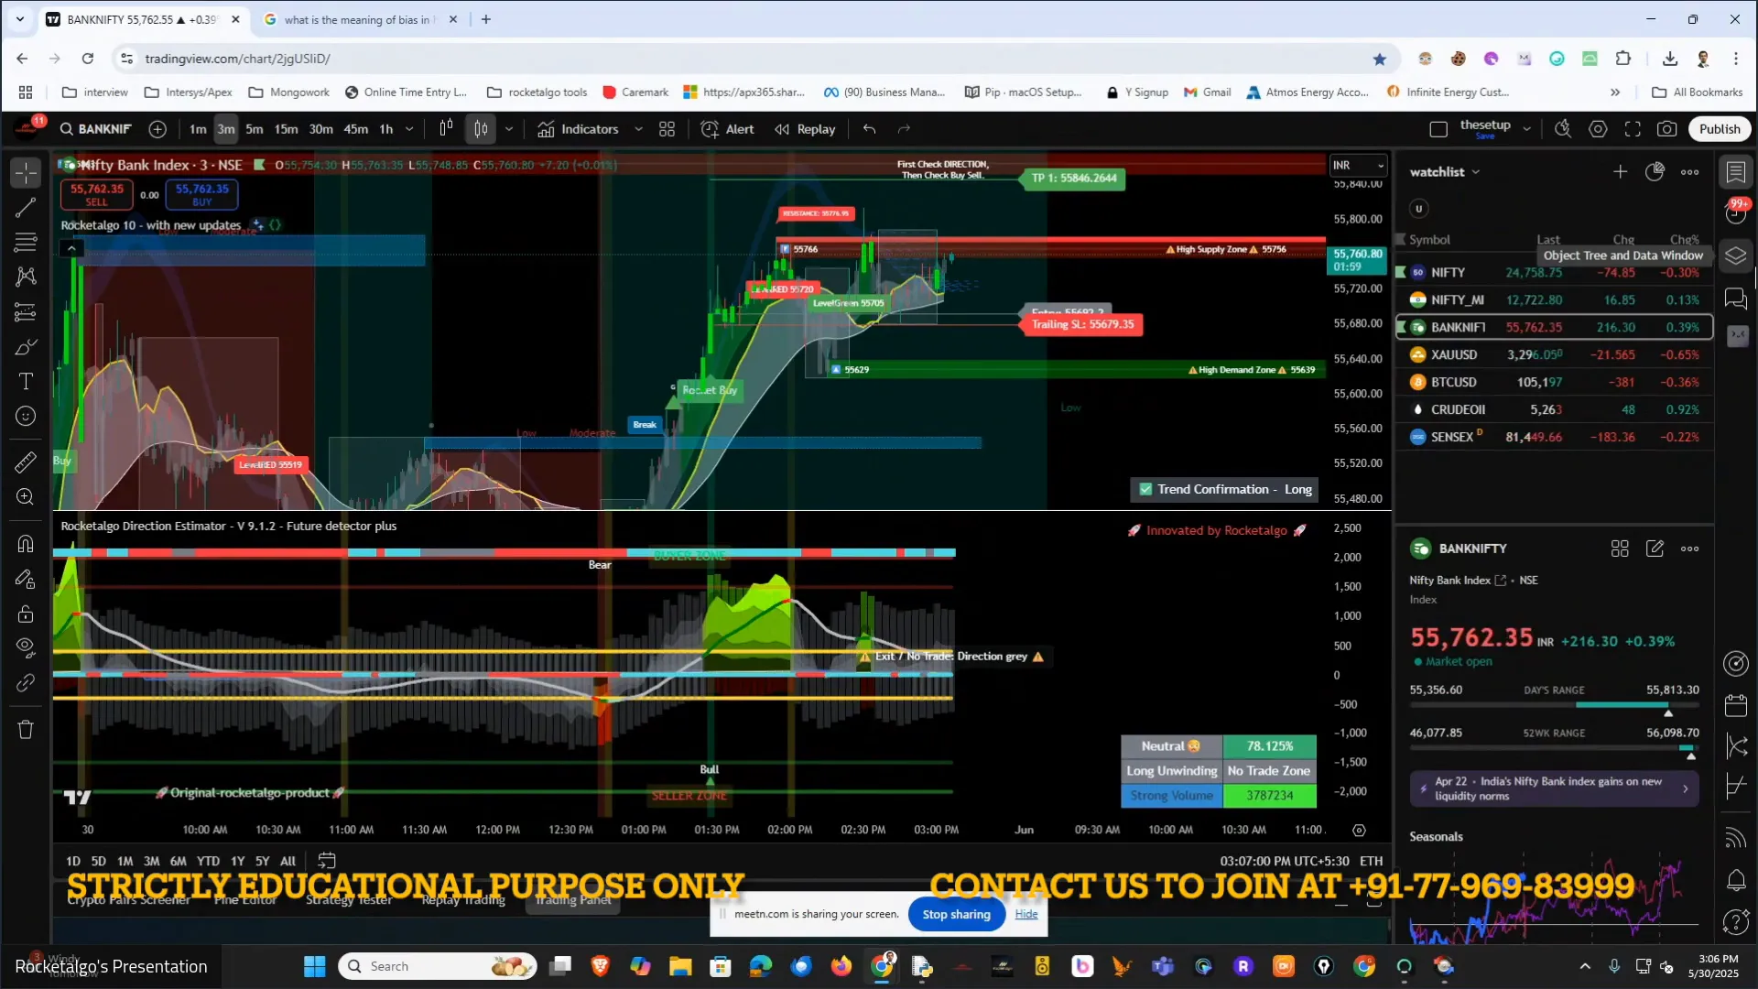This screenshot has width=1758, height=989.
Task: Lock all drawing tools
Action: point(26,614)
